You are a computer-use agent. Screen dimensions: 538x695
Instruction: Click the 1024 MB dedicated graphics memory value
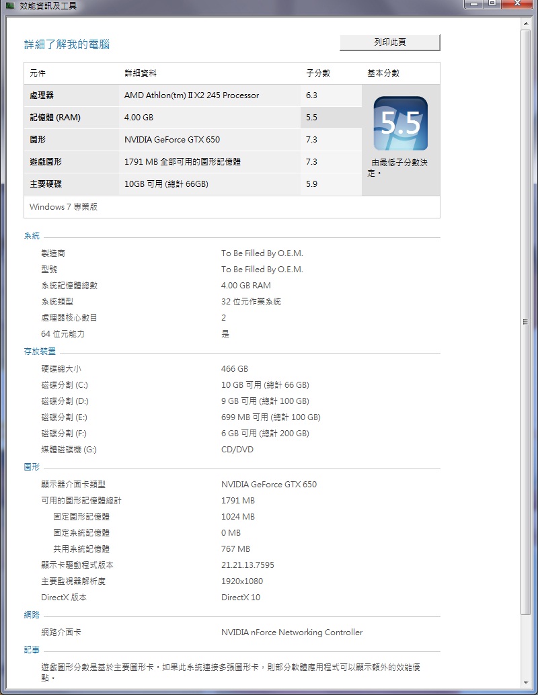[238, 517]
